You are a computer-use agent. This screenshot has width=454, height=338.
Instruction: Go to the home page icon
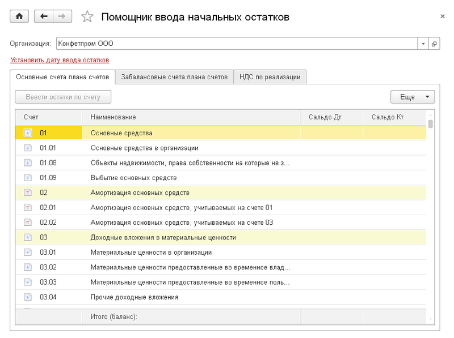point(19,16)
